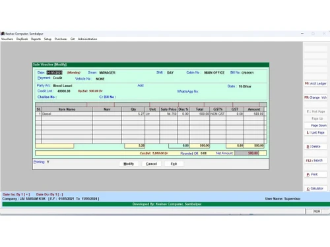
Task: Click the User Name Supervisor text
Action: pos(282,199)
